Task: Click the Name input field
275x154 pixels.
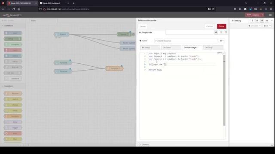Action: pyautogui.click(x=186, y=41)
